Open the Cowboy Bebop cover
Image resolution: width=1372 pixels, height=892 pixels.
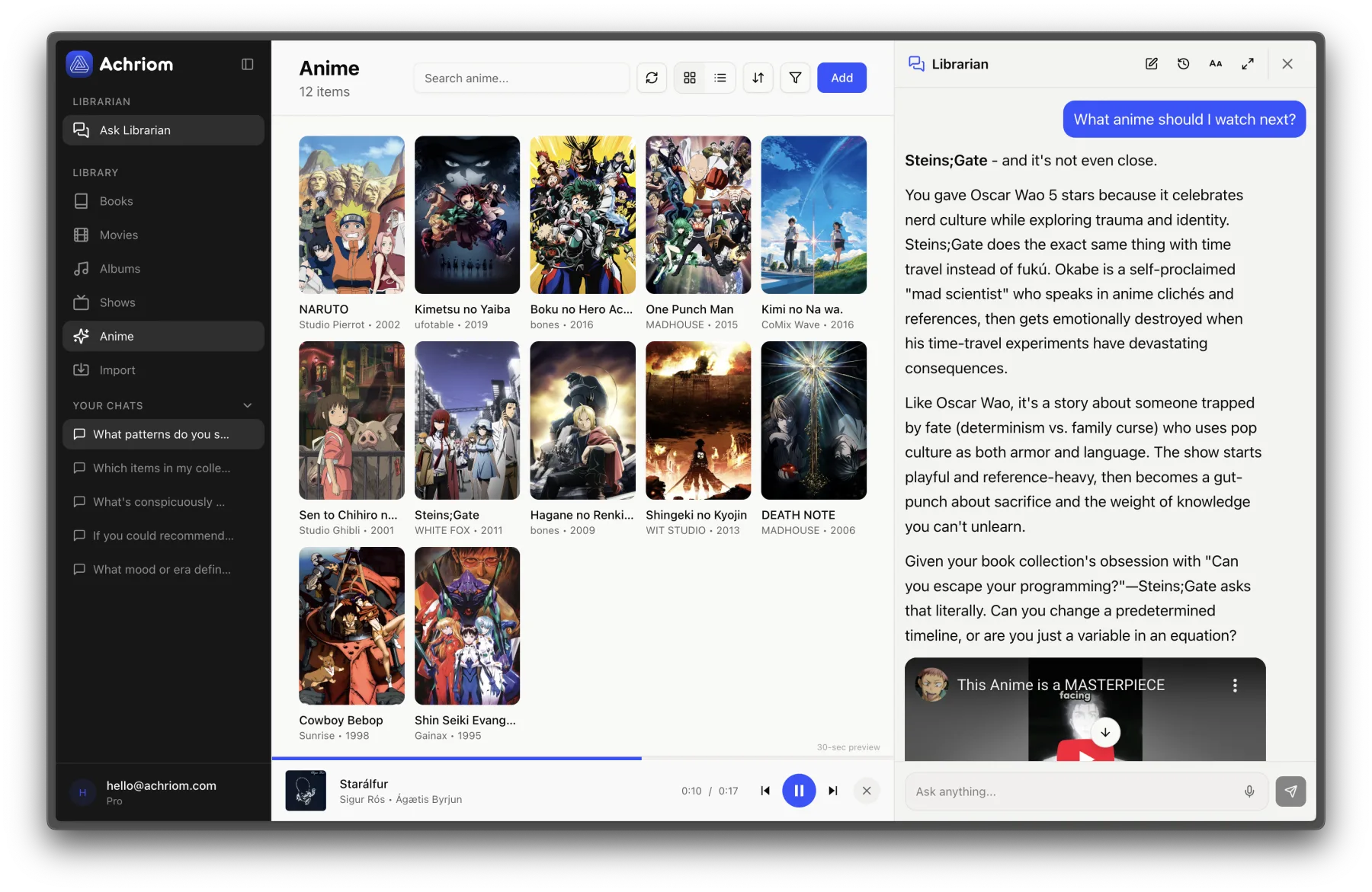[x=351, y=625]
